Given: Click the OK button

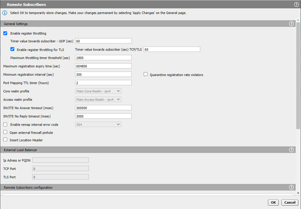Looking at the screenshot, I should pyautogui.click(x=274, y=202).
